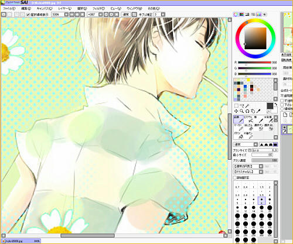Choose the selection pen (選択ペン) tool
Image resolution: width=293 pixels, height=244 pixels.
pyautogui.click(x=258, y=127)
